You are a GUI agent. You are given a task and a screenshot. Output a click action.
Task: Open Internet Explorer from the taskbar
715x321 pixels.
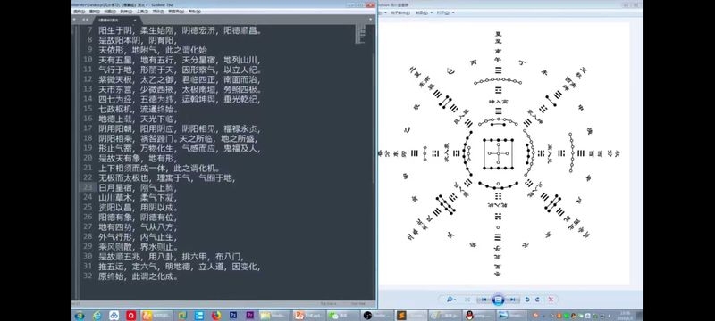pyautogui.click(x=97, y=316)
